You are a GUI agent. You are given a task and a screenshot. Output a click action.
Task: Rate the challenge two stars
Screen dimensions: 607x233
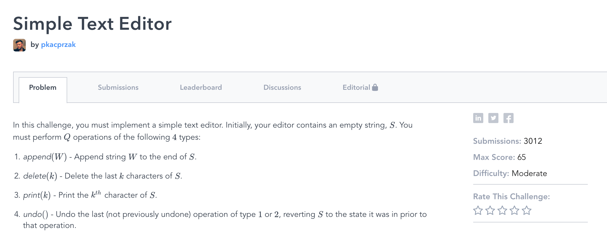(490, 210)
